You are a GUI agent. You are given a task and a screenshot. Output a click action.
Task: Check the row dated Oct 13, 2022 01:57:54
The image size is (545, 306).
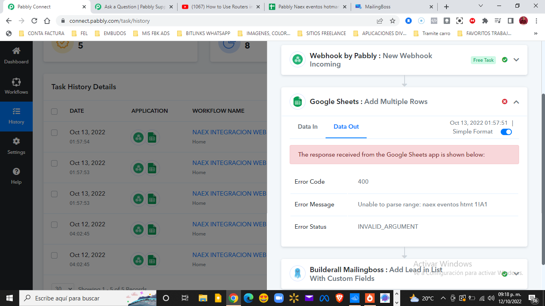click(54, 133)
